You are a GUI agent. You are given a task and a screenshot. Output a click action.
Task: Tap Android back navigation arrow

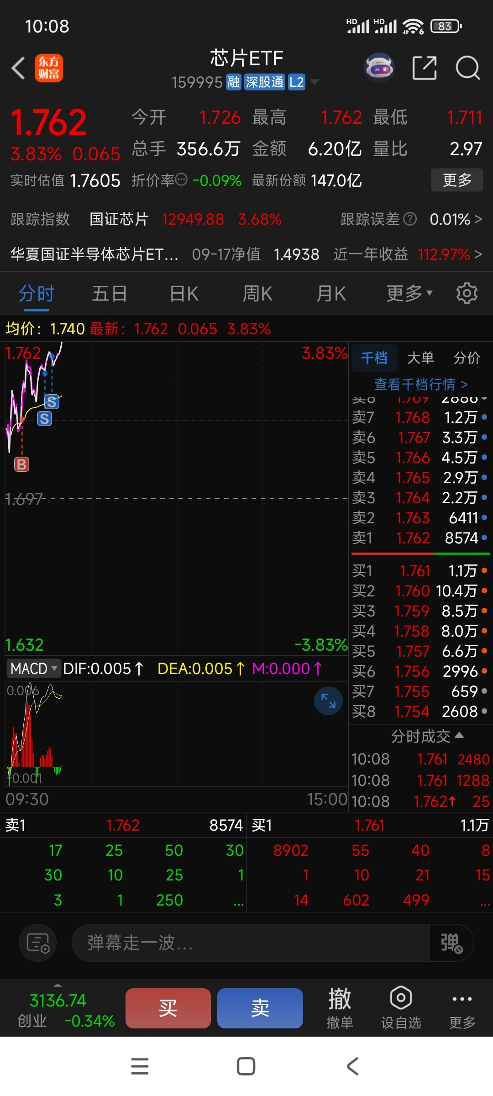353,1066
